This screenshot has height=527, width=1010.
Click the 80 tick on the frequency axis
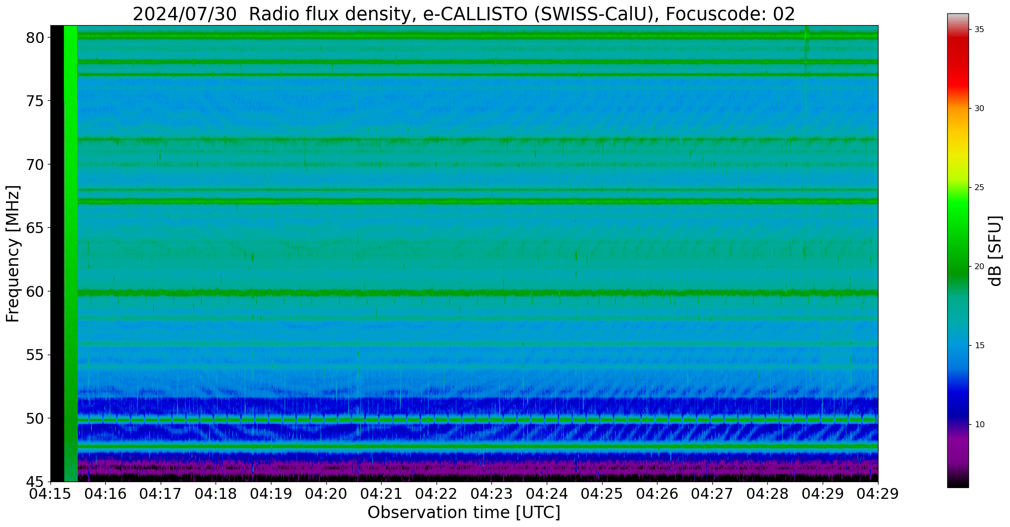point(35,38)
